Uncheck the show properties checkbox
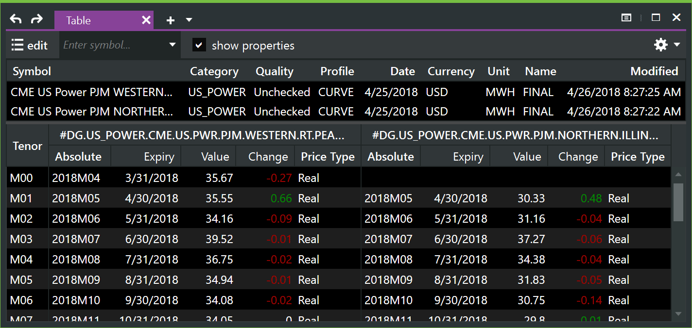692x328 pixels. pos(199,45)
